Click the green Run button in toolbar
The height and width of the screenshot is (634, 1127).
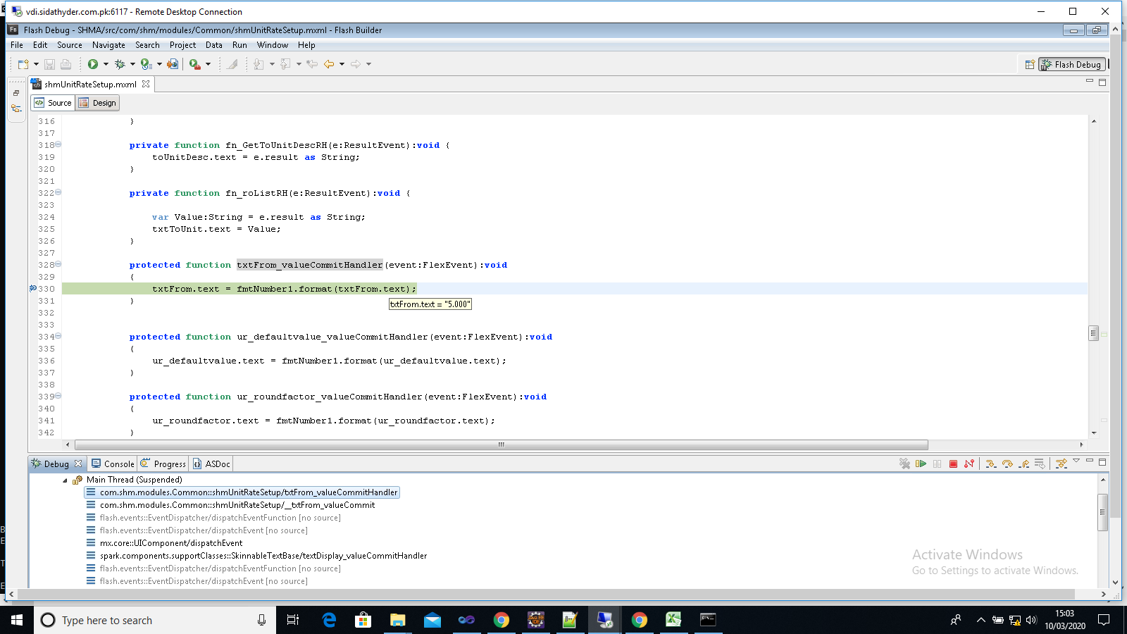(x=92, y=64)
